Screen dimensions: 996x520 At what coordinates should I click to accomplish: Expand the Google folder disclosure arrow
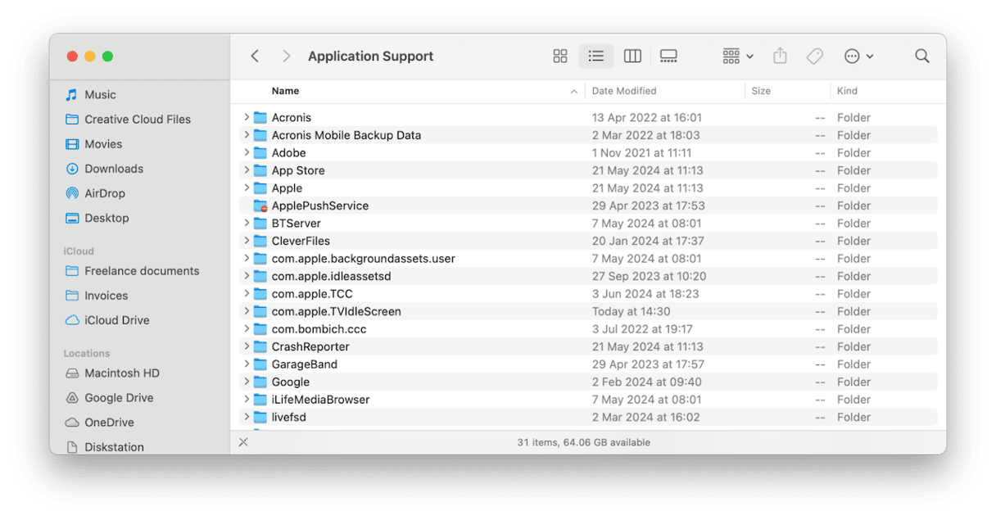click(247, 382)
